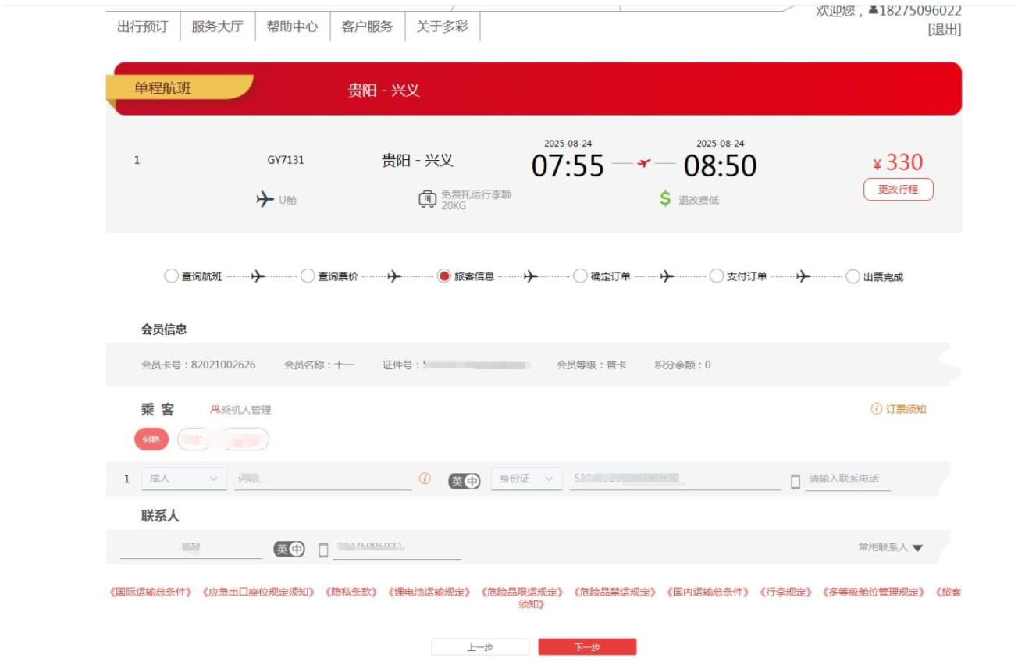
Task: Open the 帮助中心 menu item
Action: click(x=293, y=26)
